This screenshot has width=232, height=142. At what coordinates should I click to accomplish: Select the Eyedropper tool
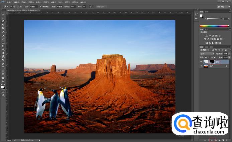(3, 32)
